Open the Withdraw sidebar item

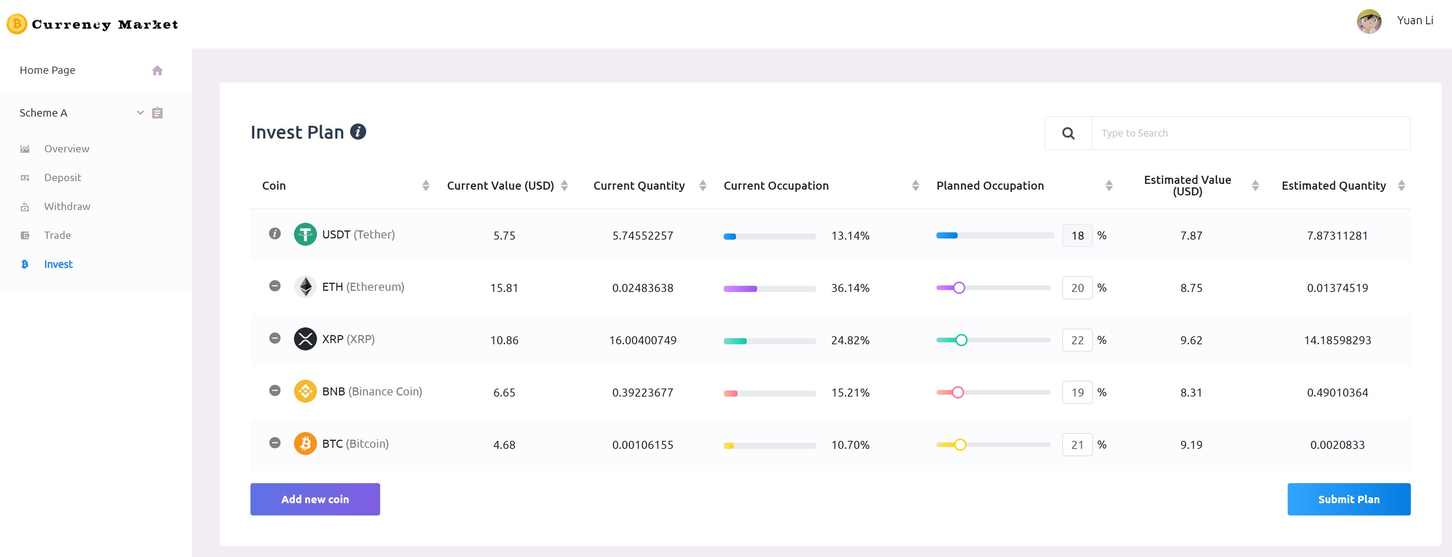(67, 206)
